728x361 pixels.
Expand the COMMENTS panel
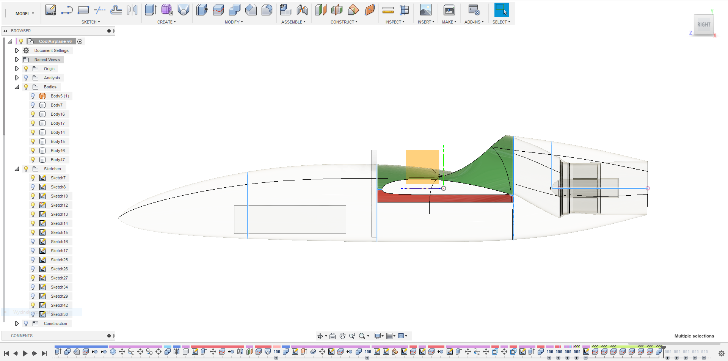point(109,336)
